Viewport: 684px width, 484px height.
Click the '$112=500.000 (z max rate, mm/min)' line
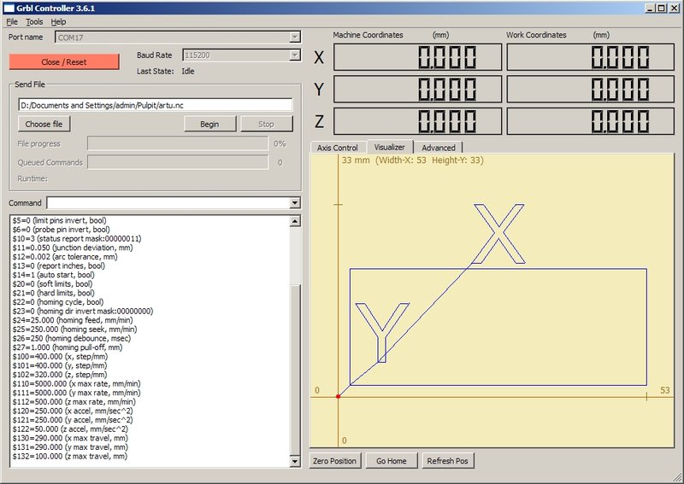[74, 402]
